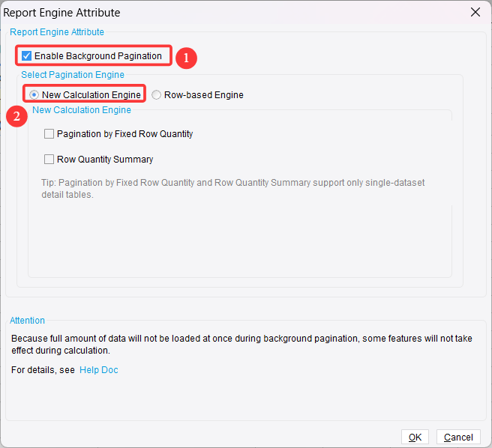Open the Help Doc link
The width and height of the screenshot is (492, 448).
pos(99,370)
